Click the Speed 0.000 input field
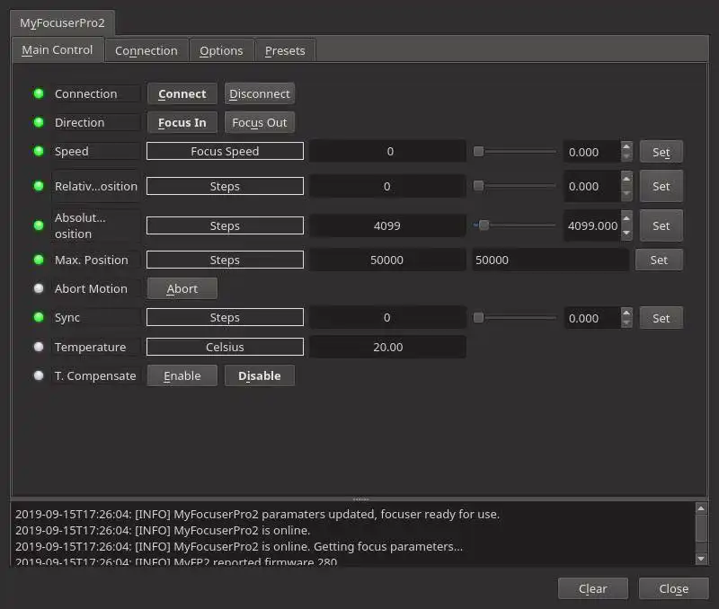Viewport: 719px width, 609px height. 592,152
